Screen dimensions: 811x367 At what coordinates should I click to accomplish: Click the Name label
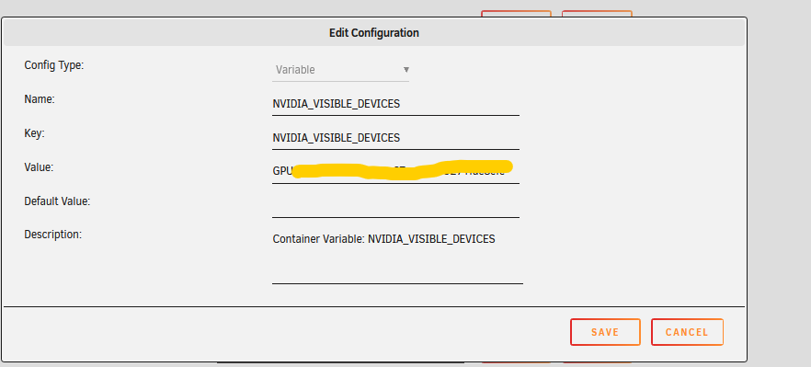(40, 98)
